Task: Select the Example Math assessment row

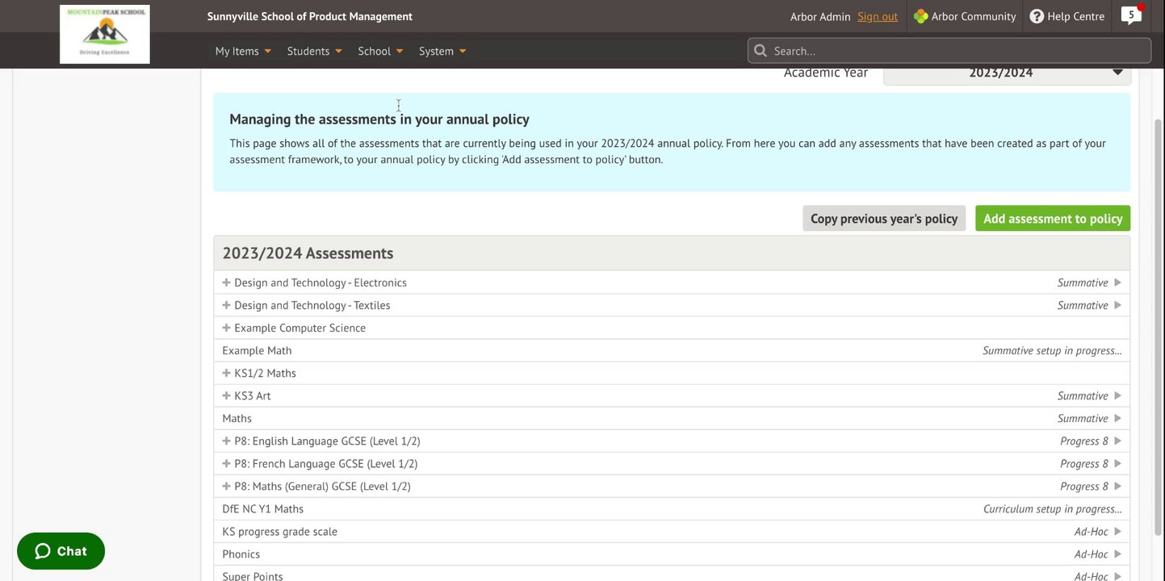Action: (258, 350)
